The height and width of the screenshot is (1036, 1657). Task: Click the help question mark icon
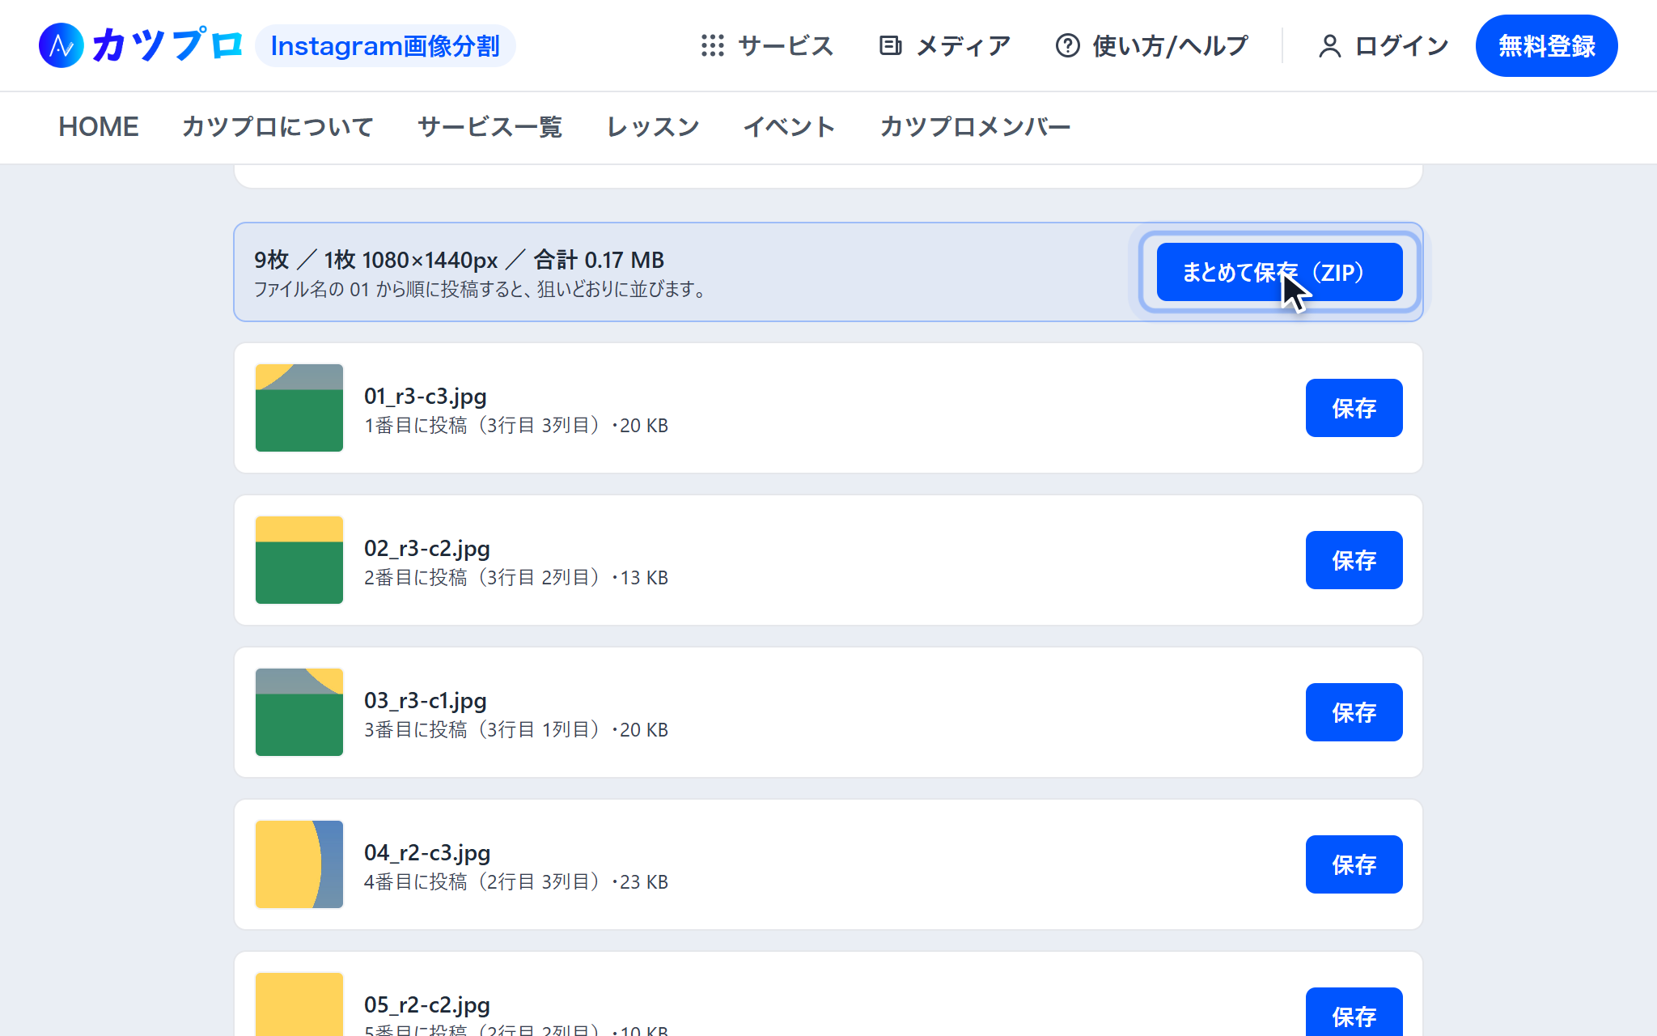[x=1067, y=45]
